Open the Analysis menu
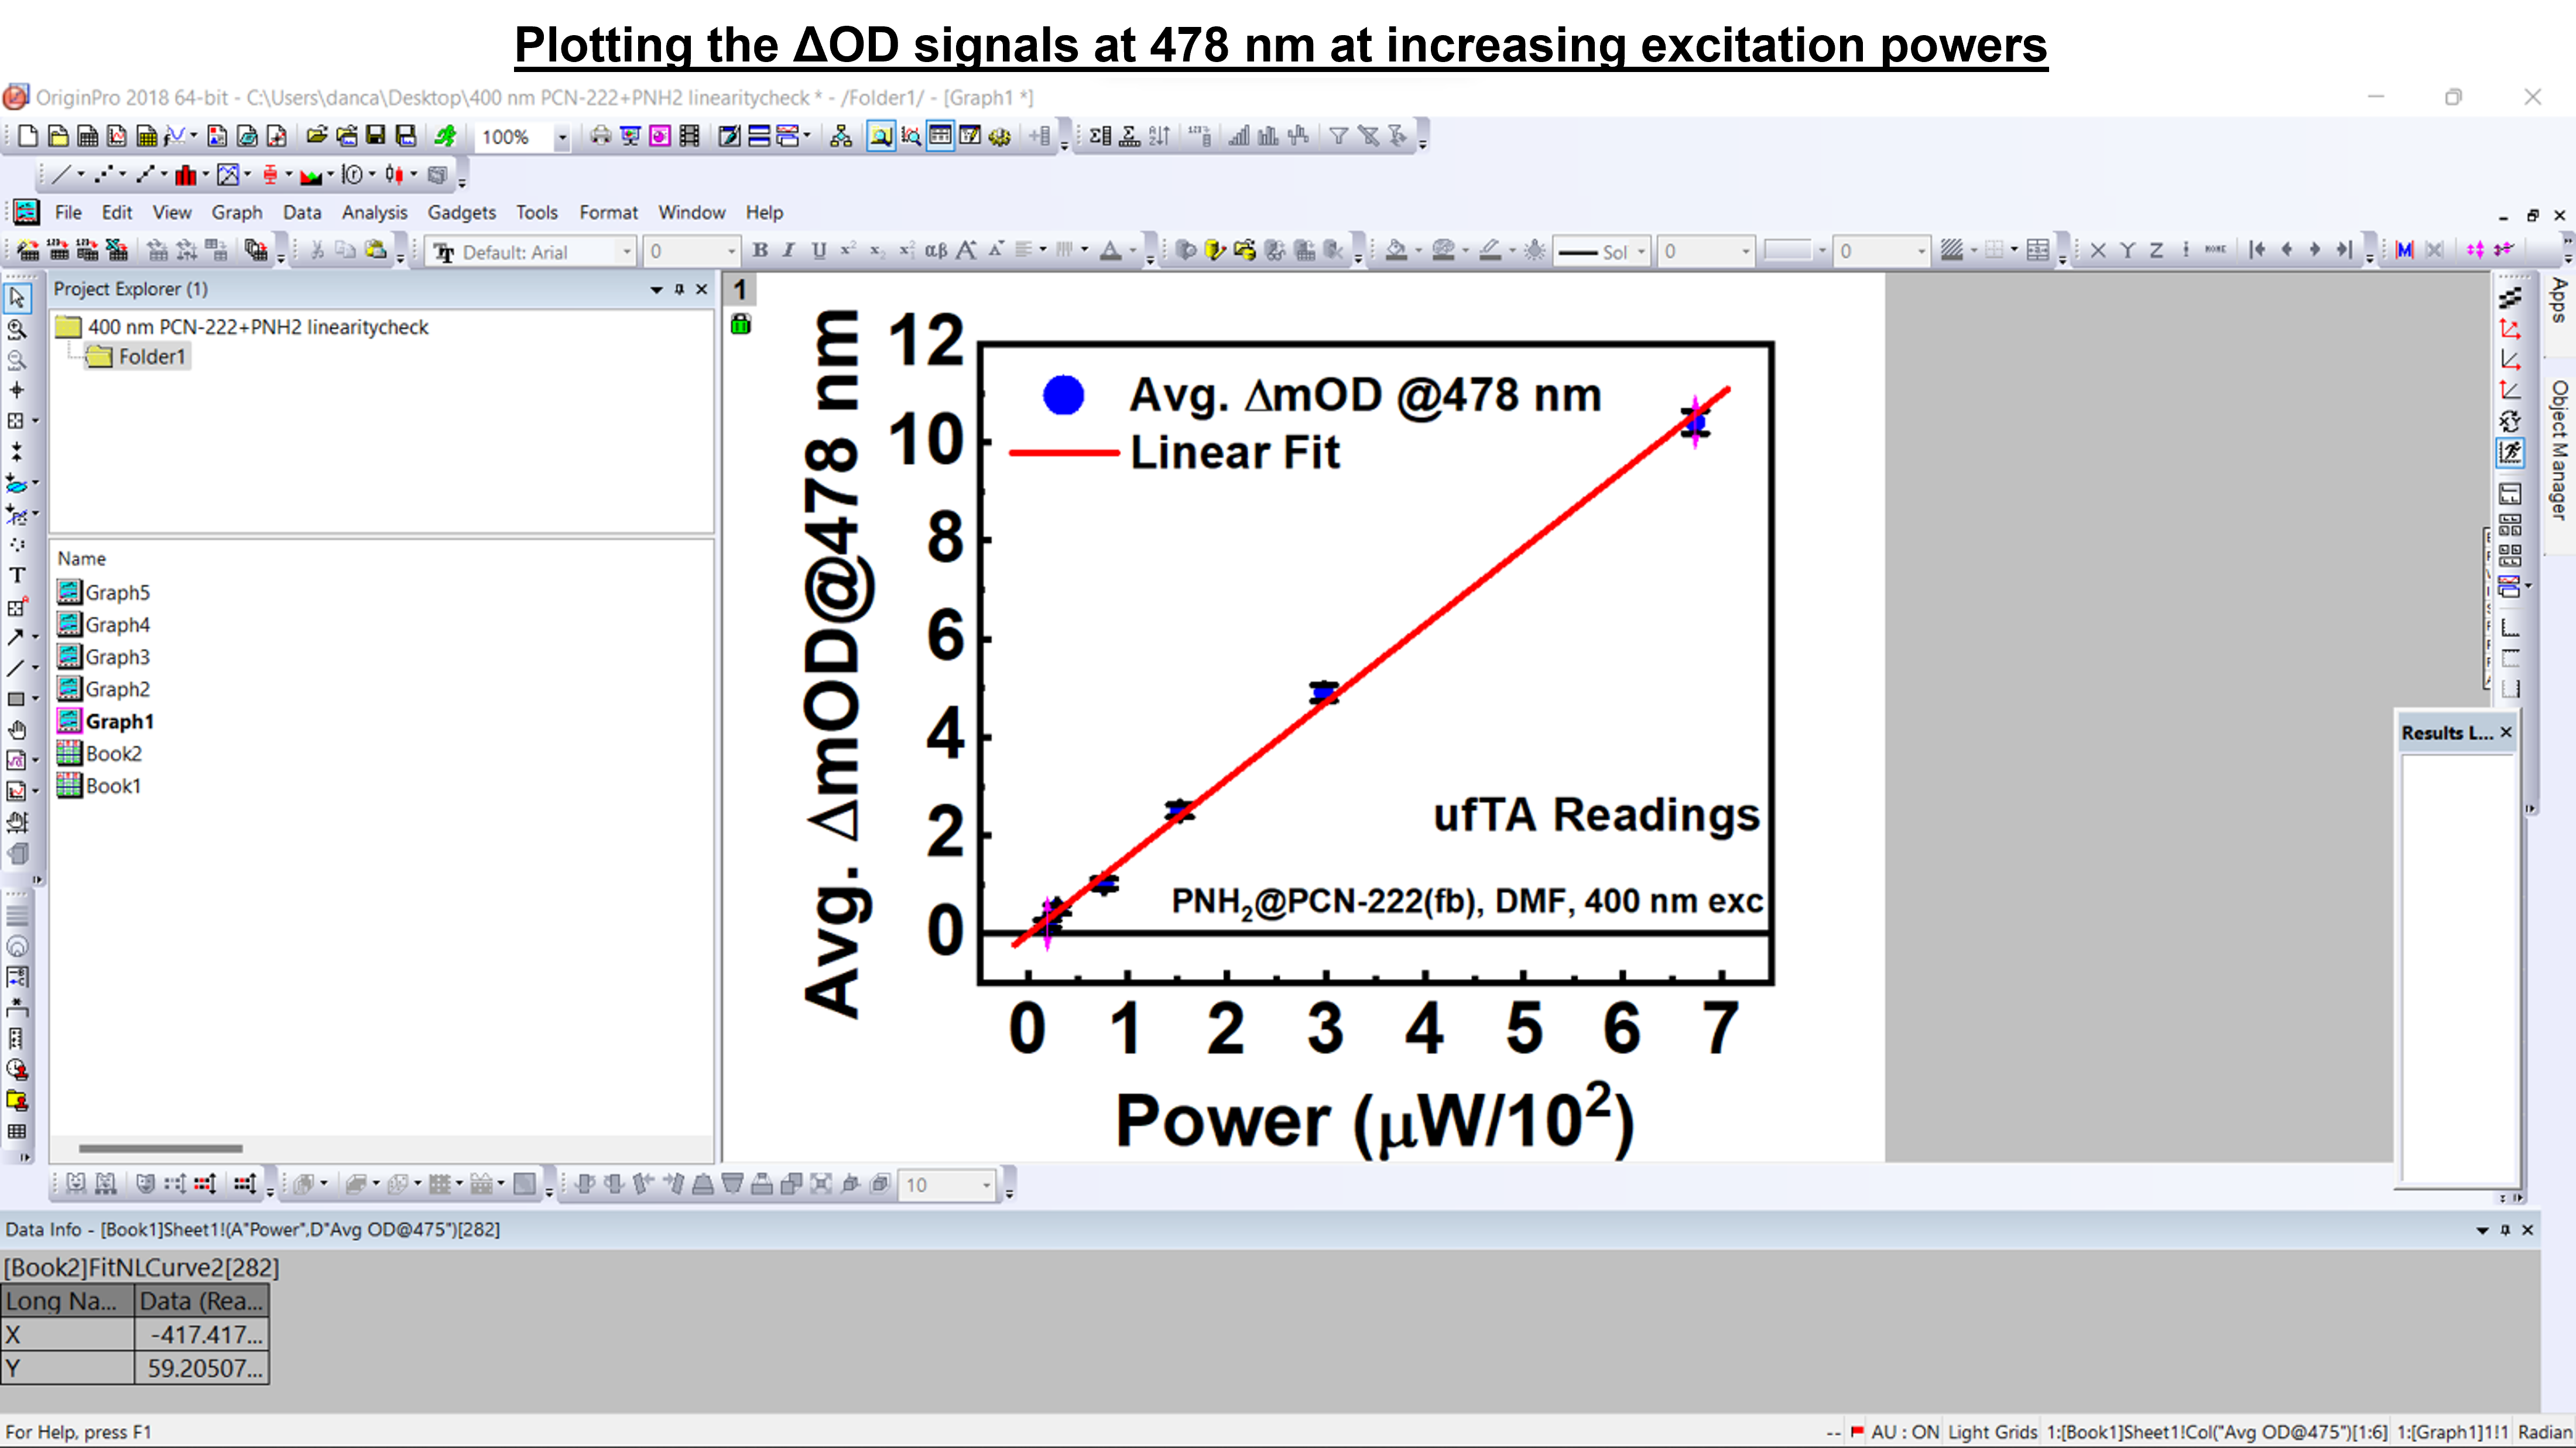The height and width of the screenshot is (1448, 2576). 374,212
